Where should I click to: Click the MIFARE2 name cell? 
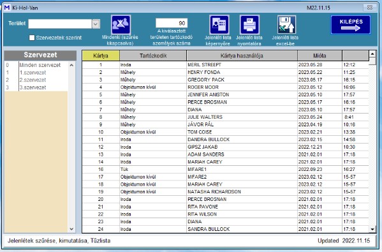pos(242,177)
